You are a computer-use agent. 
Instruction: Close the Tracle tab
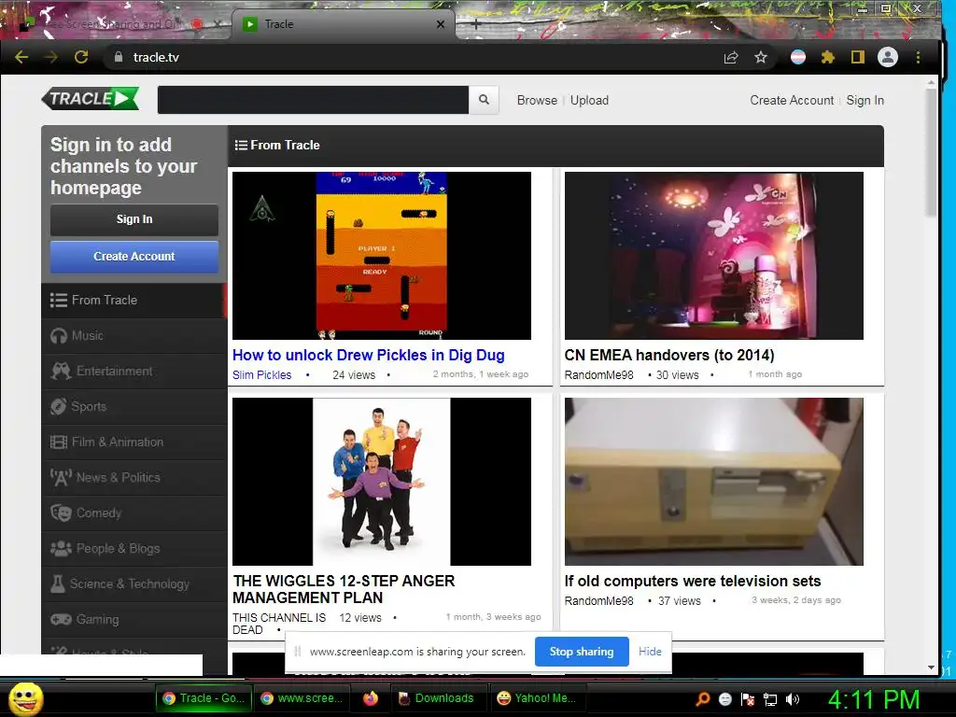441,24
